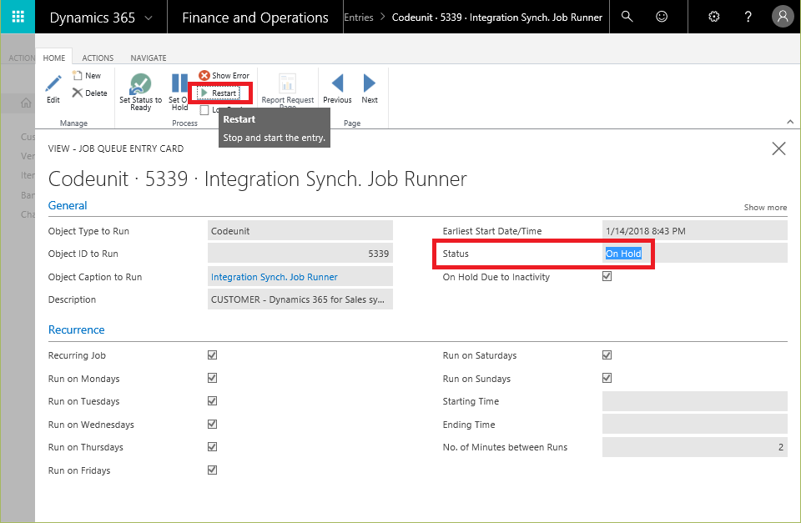
Task: Toggle the Run on Tuesdays checkbox
Action: point(213,401)
